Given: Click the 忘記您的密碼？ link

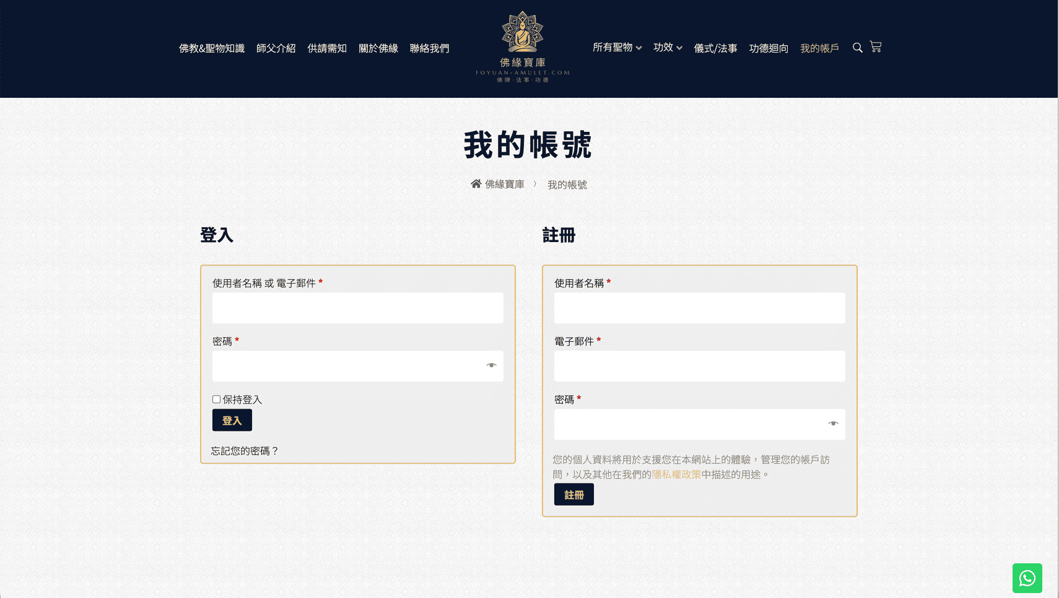Looking at the screenshot, I should click(245, 451).
